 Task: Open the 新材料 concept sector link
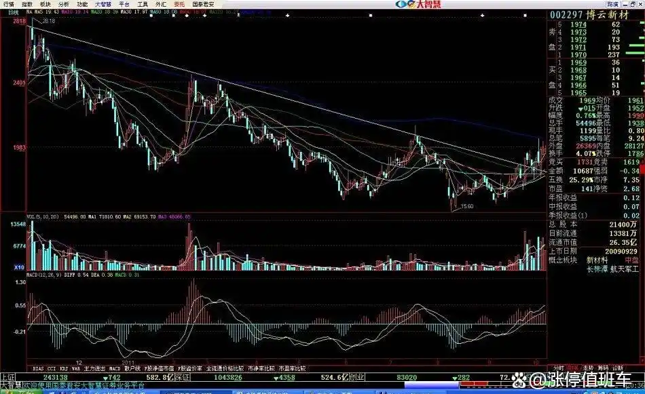[x=597, y=260]
